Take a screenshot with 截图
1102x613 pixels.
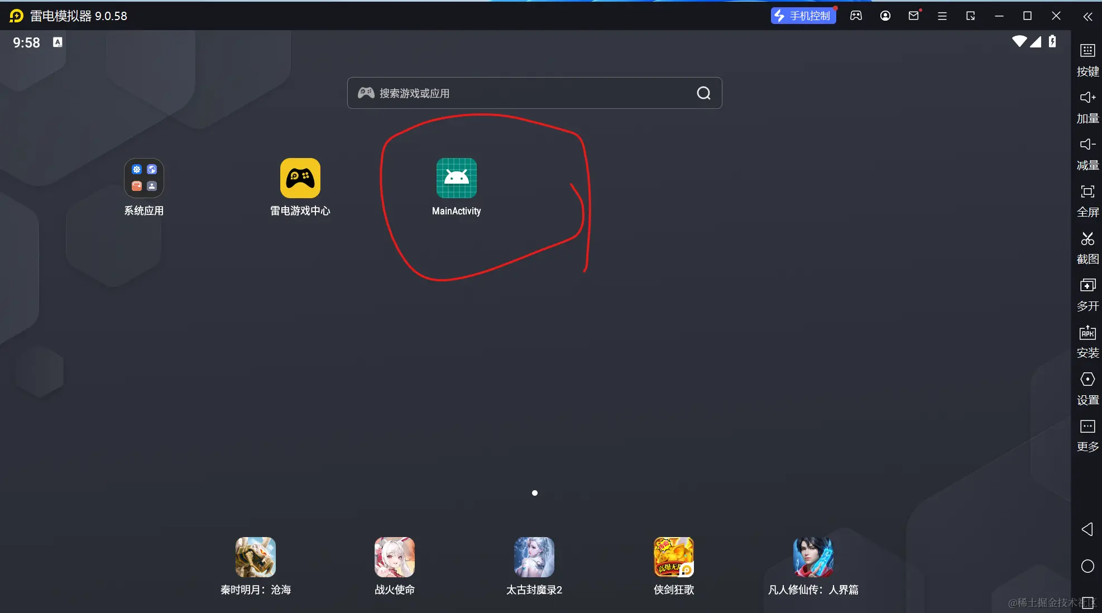coord(1087,248)
